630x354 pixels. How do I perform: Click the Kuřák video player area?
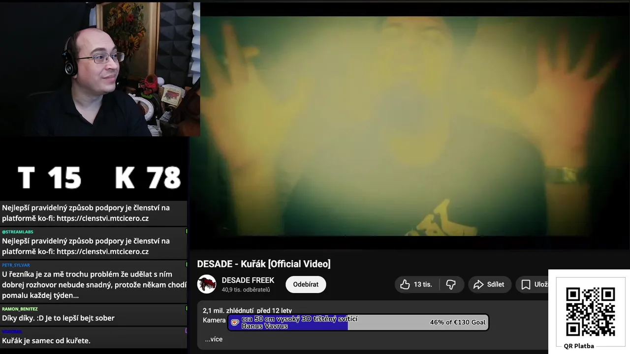tap(409, 126)
